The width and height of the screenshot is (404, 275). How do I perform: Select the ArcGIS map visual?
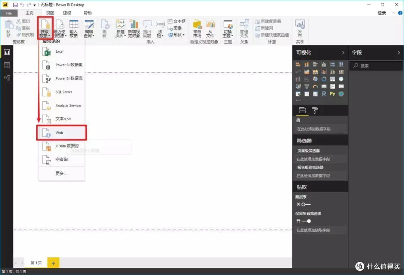[341, 94]
